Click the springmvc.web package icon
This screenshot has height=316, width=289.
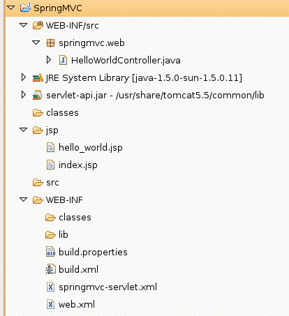tap(50, 43)
